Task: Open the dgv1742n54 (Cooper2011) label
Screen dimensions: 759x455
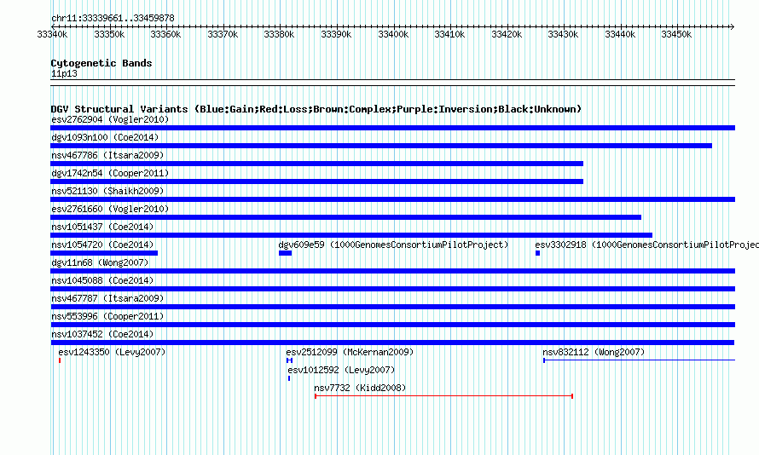Action: (110, 173)
